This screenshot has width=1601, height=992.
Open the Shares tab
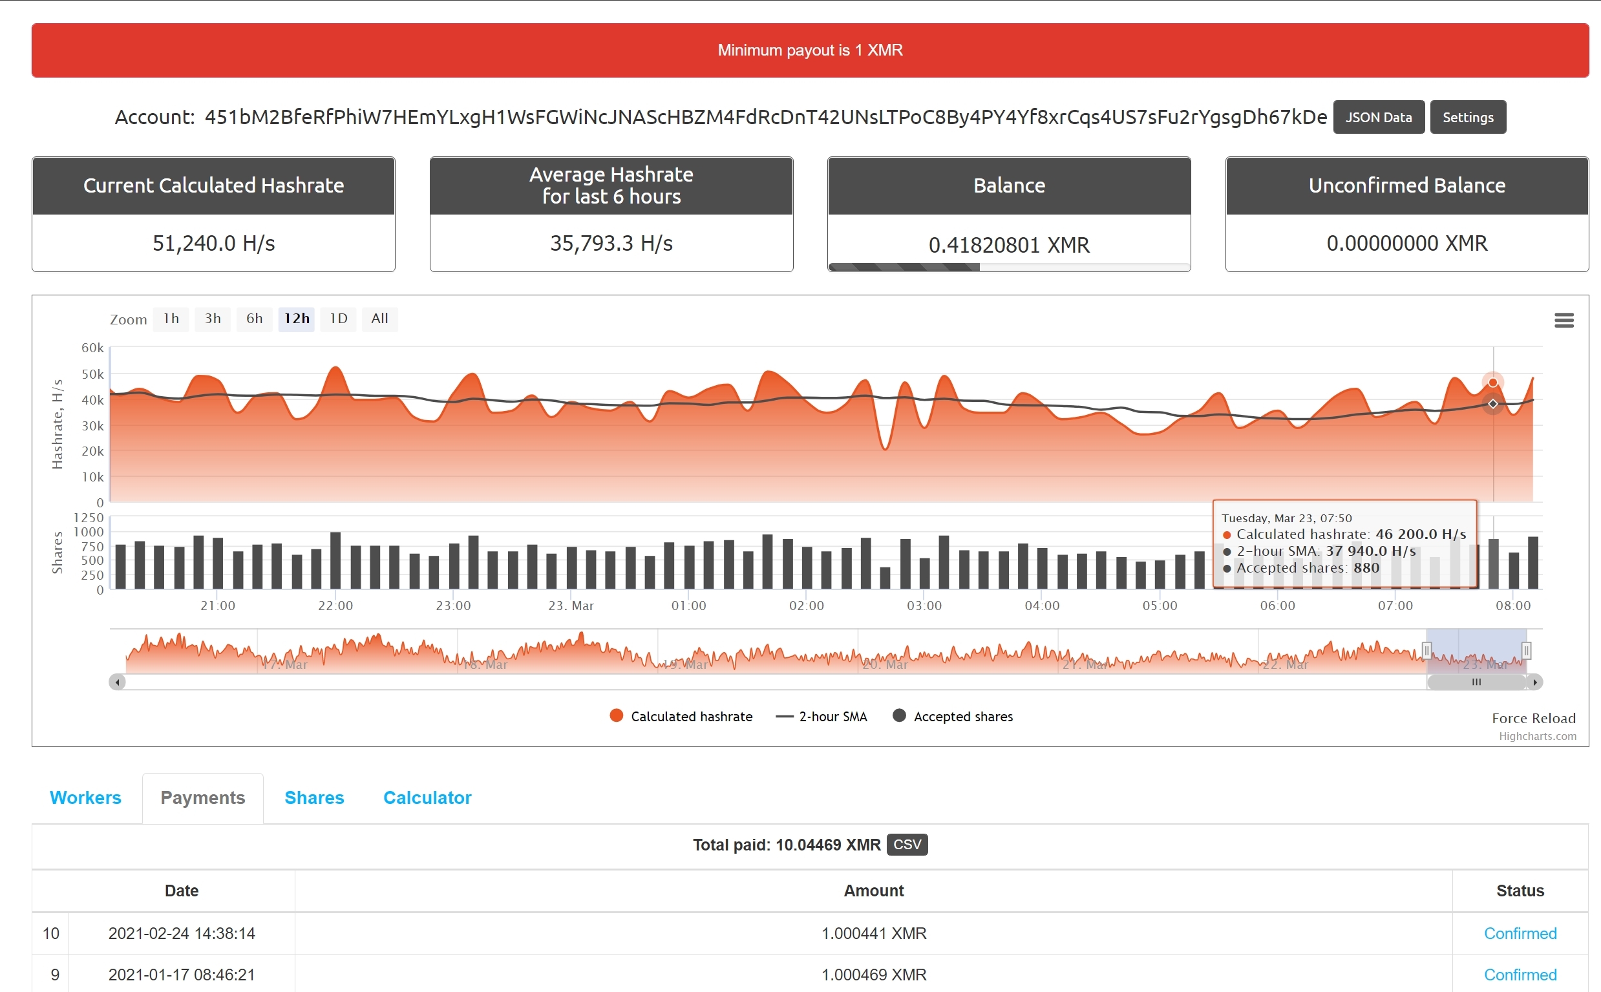314,797
